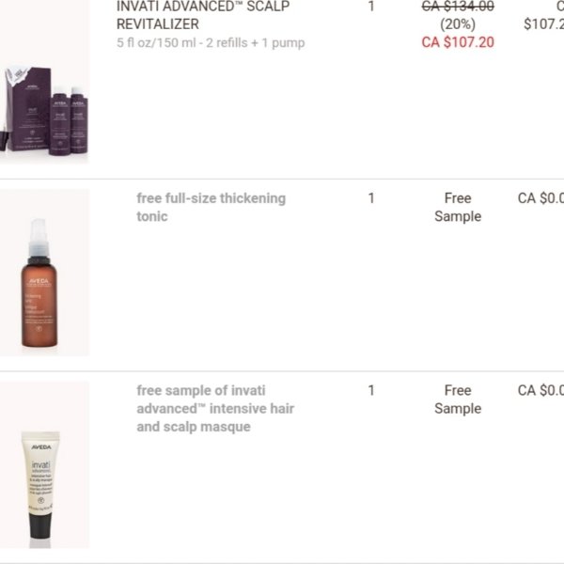Click Free Sample label in masque row
Viewport: 564px width, 564px height.
click(x=458, y=399)
